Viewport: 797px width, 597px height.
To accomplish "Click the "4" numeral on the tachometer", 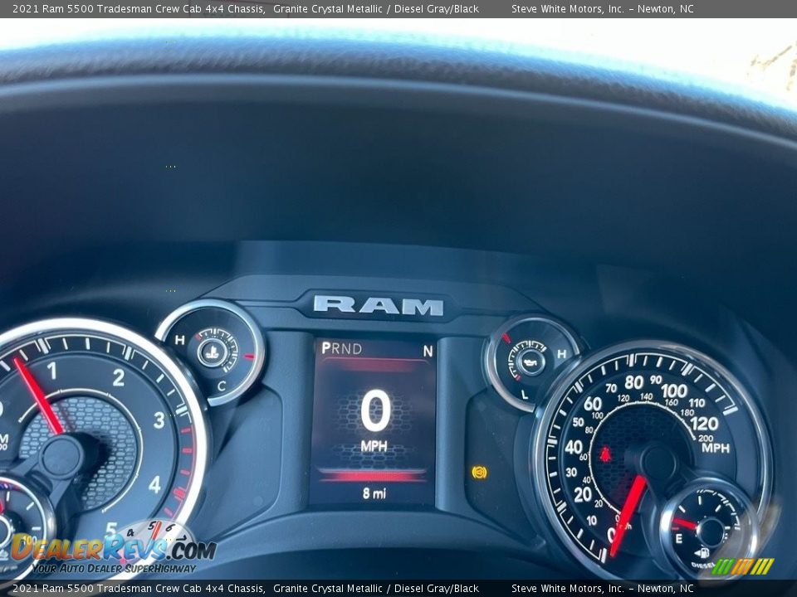I will (155, 485).
